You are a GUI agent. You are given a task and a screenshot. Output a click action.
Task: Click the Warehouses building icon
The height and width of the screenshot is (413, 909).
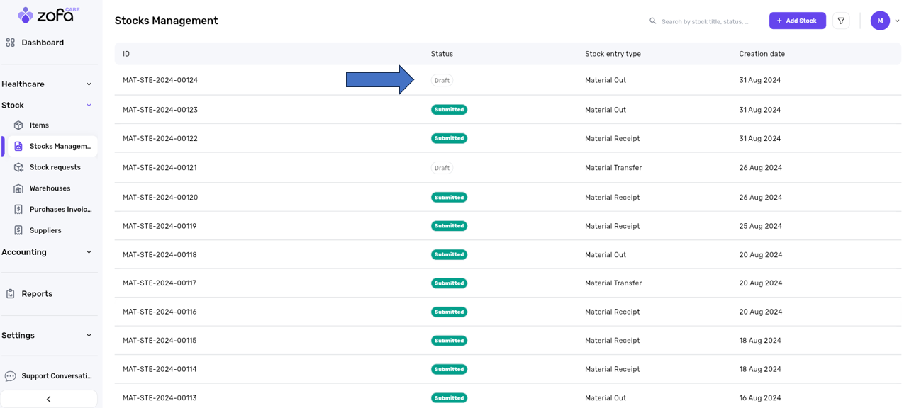click(x=18, y=188)
